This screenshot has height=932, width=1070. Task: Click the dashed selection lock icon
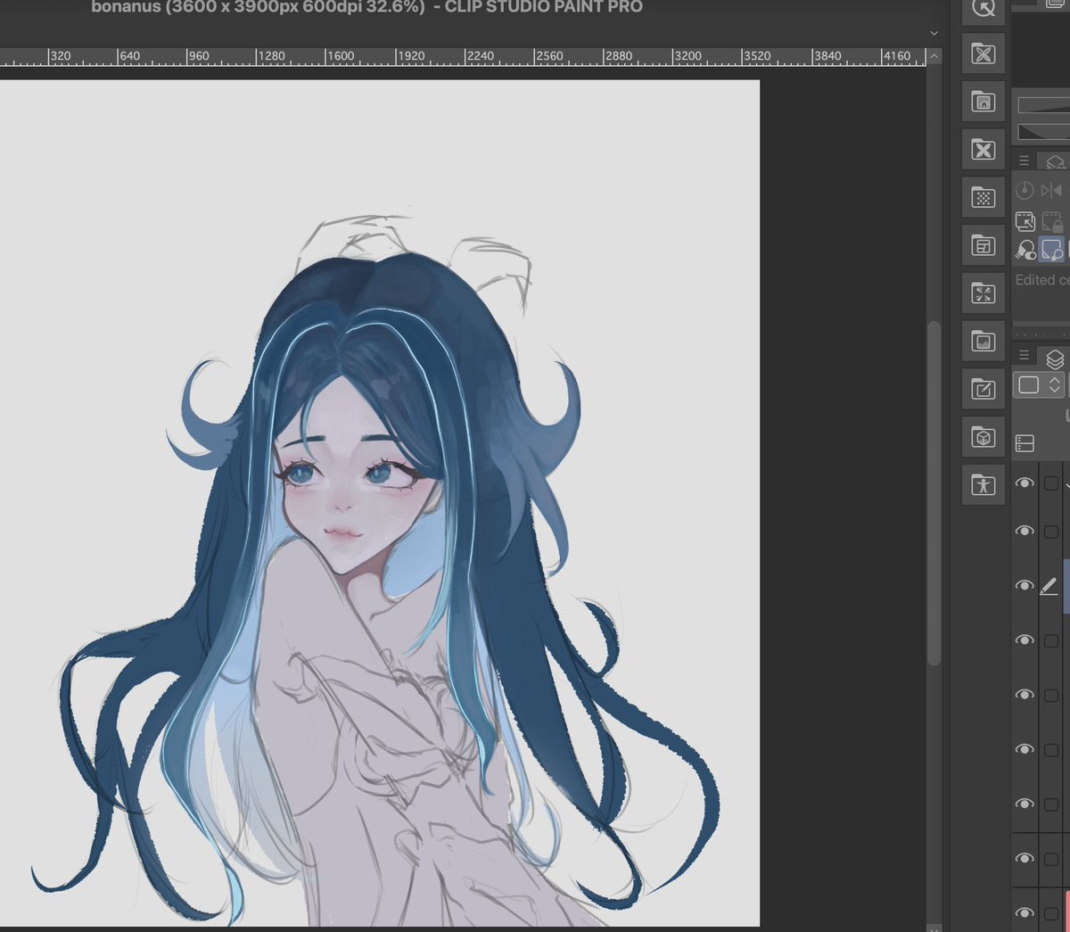point(1052,221)
